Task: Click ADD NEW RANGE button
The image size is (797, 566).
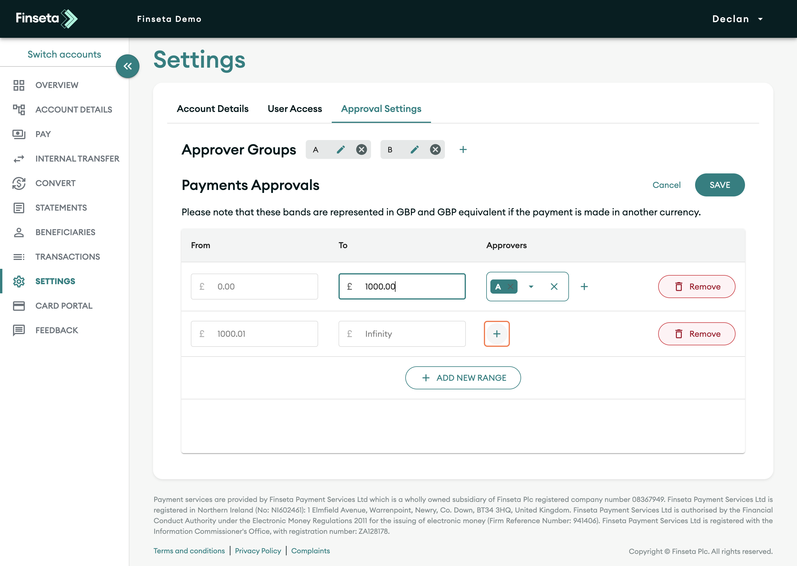Action: (x=463, y=378)
